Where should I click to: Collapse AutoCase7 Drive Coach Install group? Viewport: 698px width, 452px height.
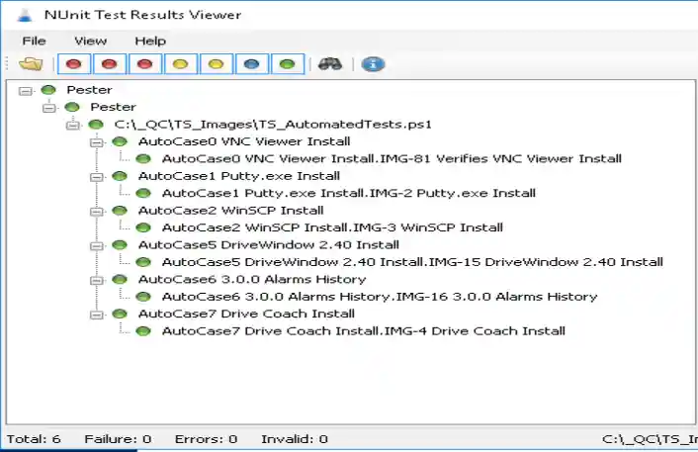(97, 316)
